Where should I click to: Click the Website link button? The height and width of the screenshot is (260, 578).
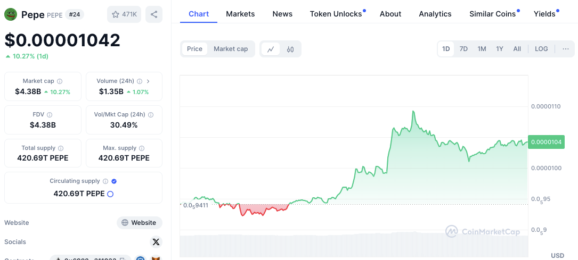pyautogui.click(x=139, y=223)
